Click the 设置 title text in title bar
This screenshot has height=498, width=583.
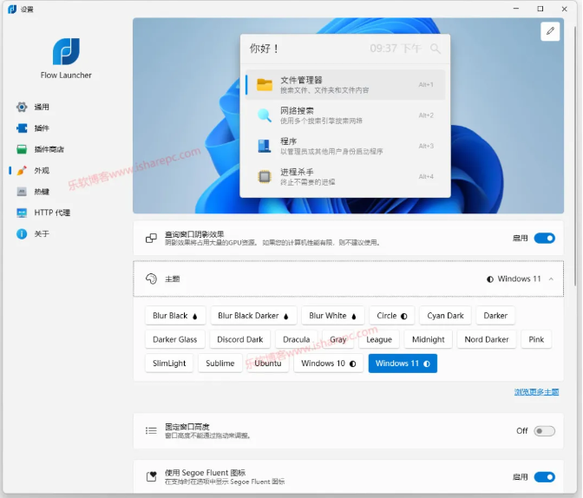[27, 10]
